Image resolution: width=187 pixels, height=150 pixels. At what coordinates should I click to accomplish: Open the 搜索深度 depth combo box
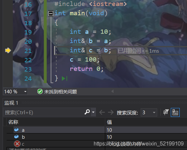[149, 112]
